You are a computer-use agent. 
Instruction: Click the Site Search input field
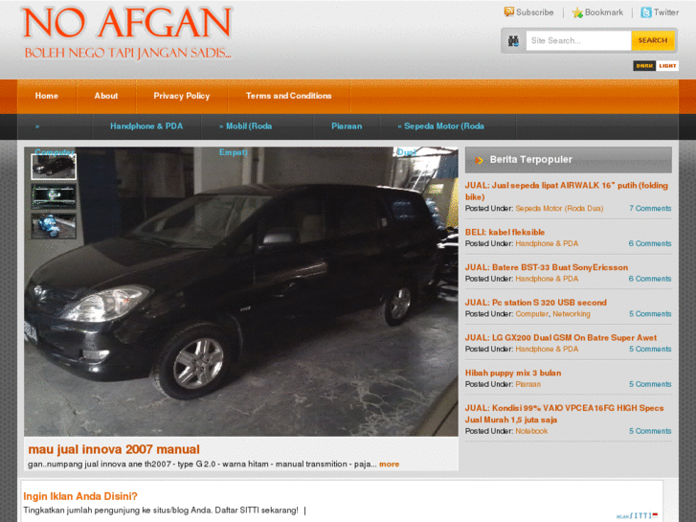578,41
